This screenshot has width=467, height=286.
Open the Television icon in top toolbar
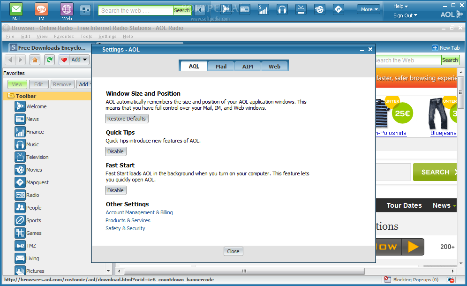coord(301,9)
